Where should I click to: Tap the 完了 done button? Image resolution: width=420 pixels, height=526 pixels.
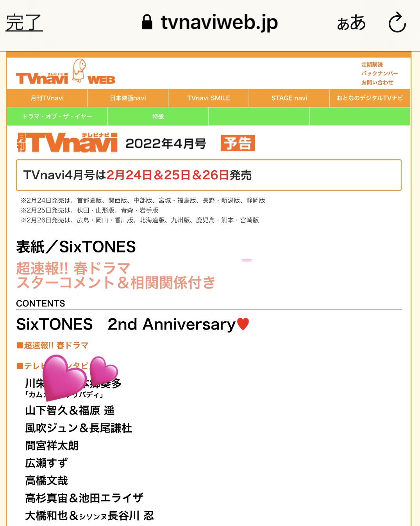point(24,22)
